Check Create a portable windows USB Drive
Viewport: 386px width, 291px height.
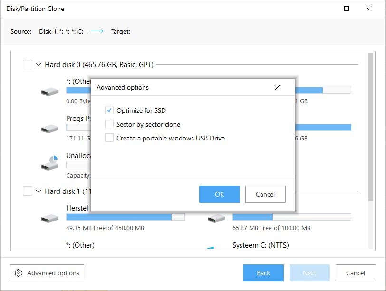click(109, 138)
